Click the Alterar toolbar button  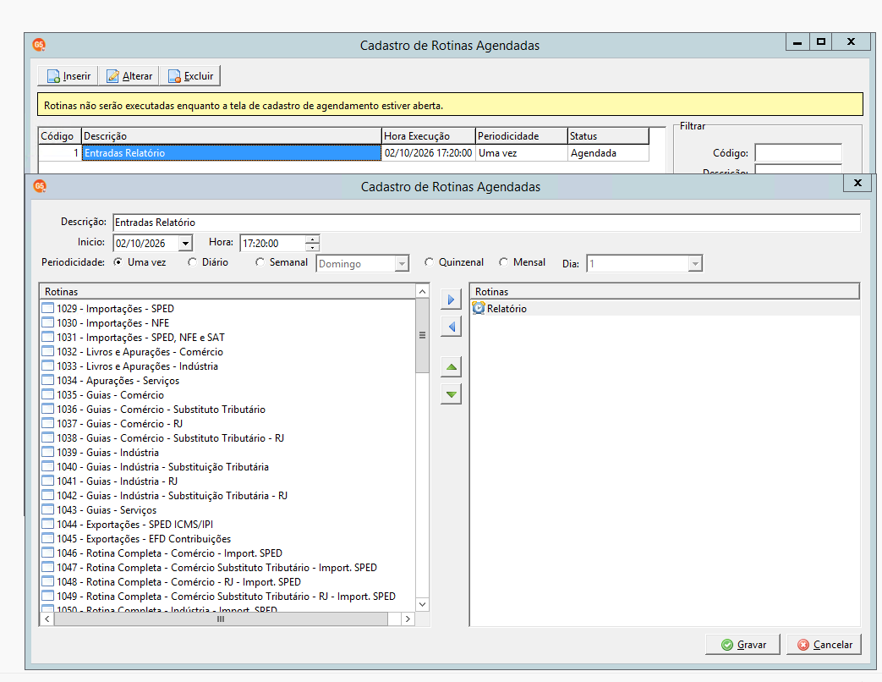[129, 76]
